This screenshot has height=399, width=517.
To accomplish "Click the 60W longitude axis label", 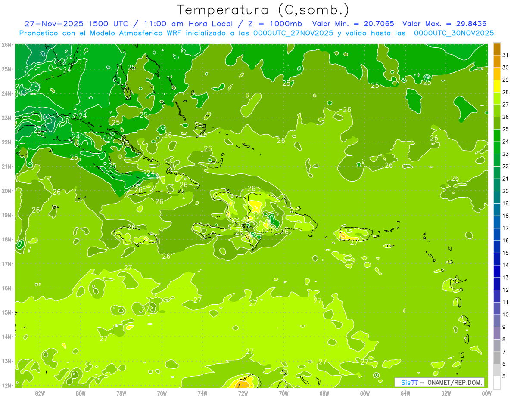I will pos(487,393).
